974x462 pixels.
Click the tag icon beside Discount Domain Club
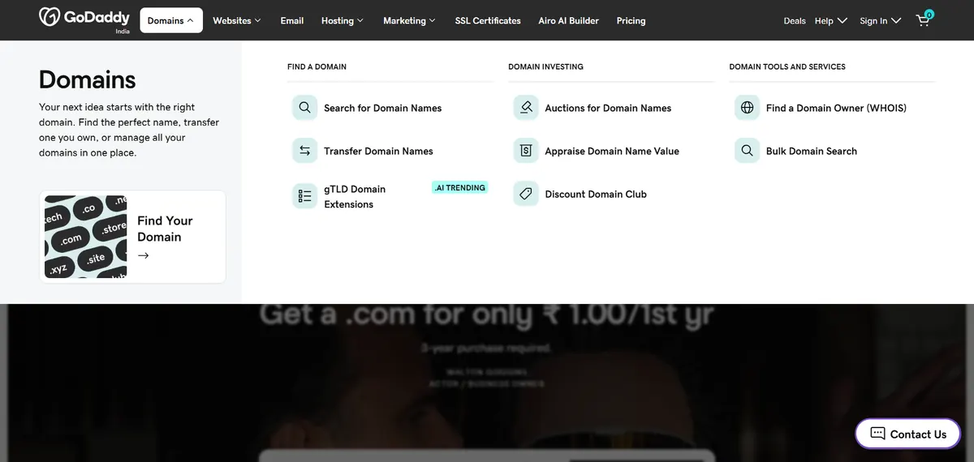[x=526, y=194]
